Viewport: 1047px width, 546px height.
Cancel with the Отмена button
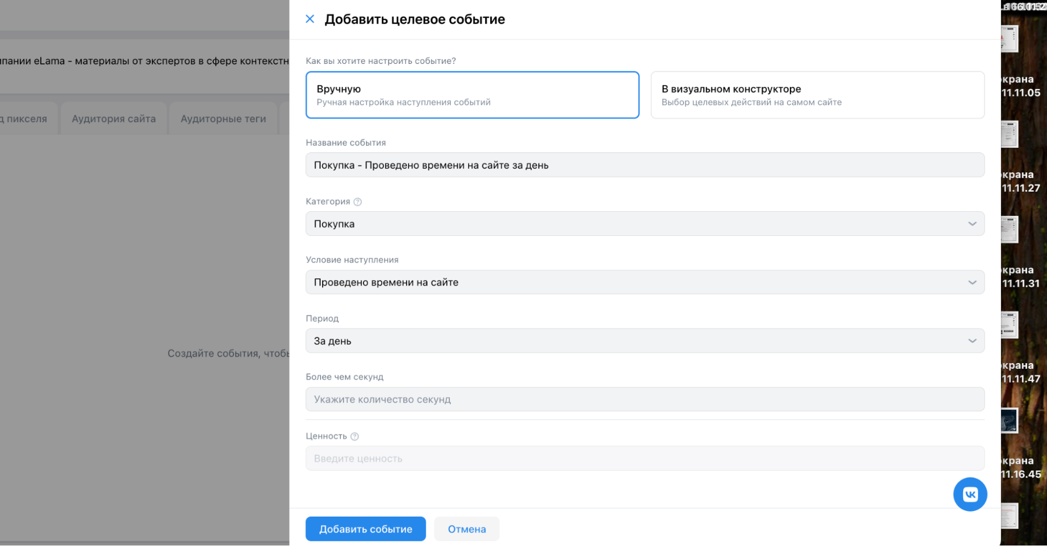466,529
